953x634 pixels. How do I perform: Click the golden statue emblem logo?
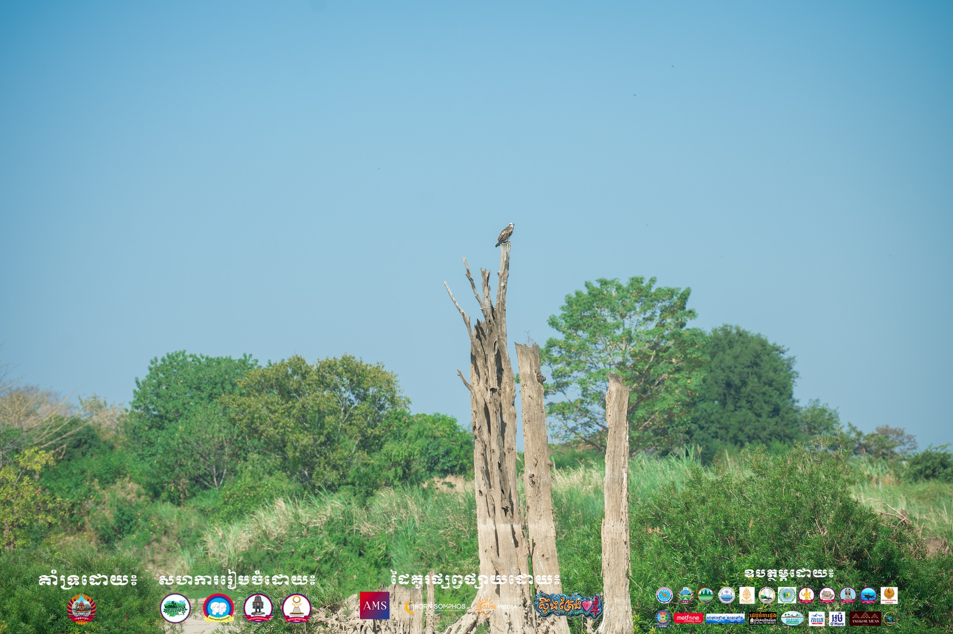[x=807, y=595]
